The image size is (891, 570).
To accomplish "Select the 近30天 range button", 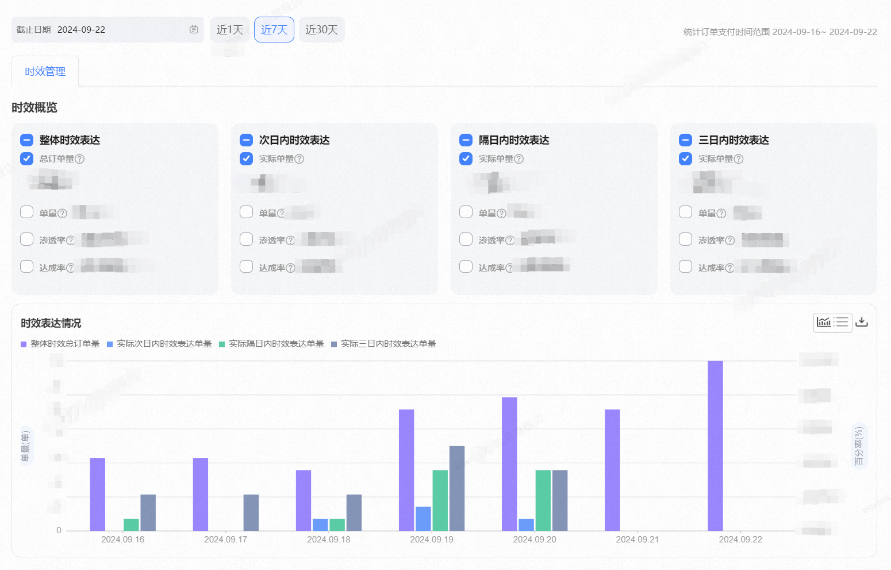I will click(x=322, y=29).
